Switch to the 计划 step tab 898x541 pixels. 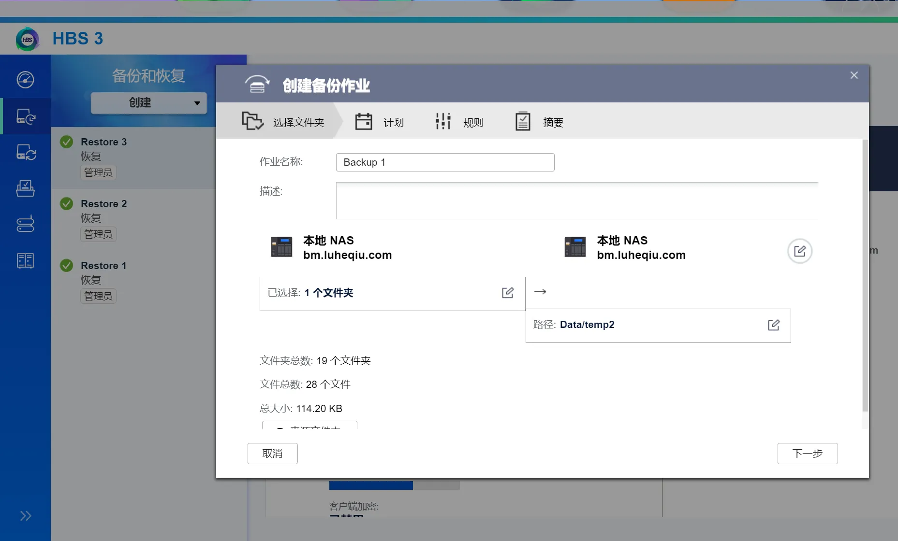380,122
